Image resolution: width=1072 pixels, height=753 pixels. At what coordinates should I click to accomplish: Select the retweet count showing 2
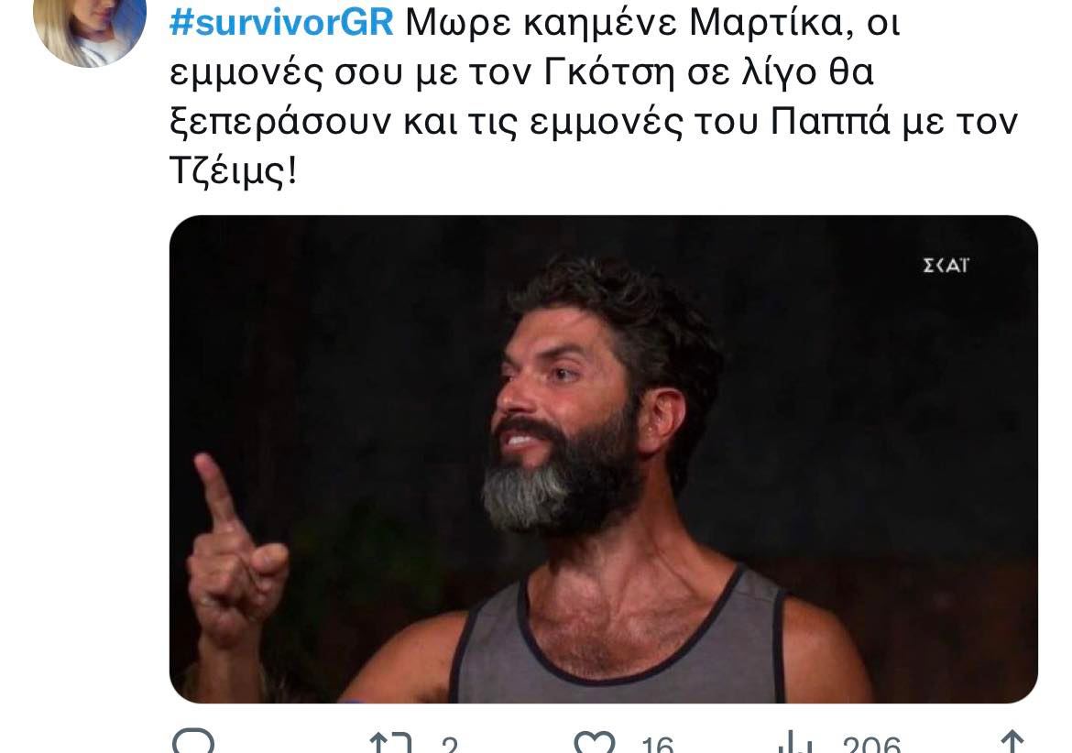coord(449,744)
